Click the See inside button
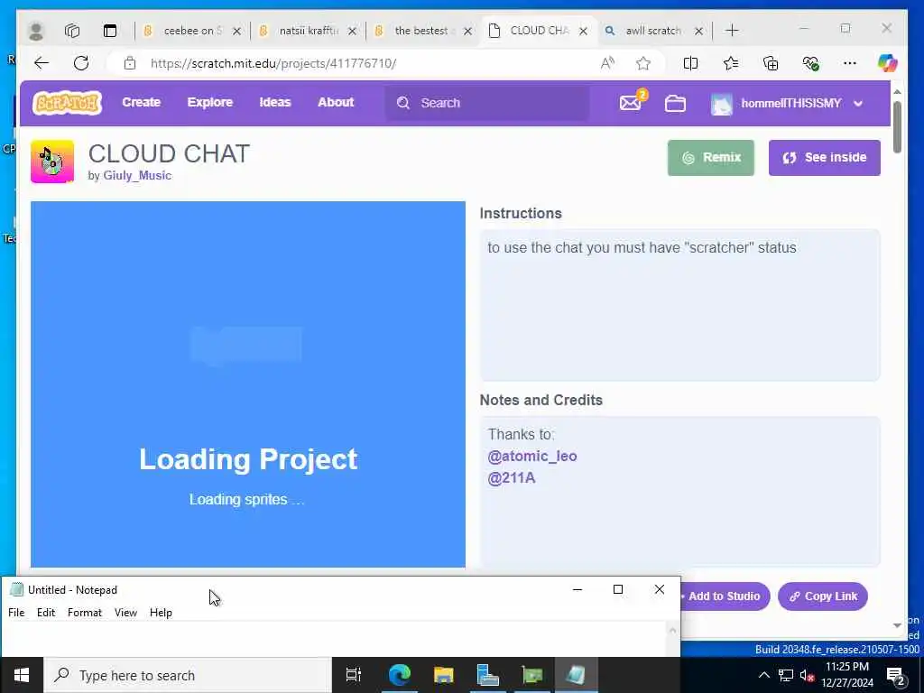Screen dimensions: 924x693 pos(825,158)
